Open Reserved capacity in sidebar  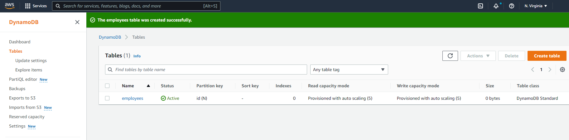pos(27,117)
